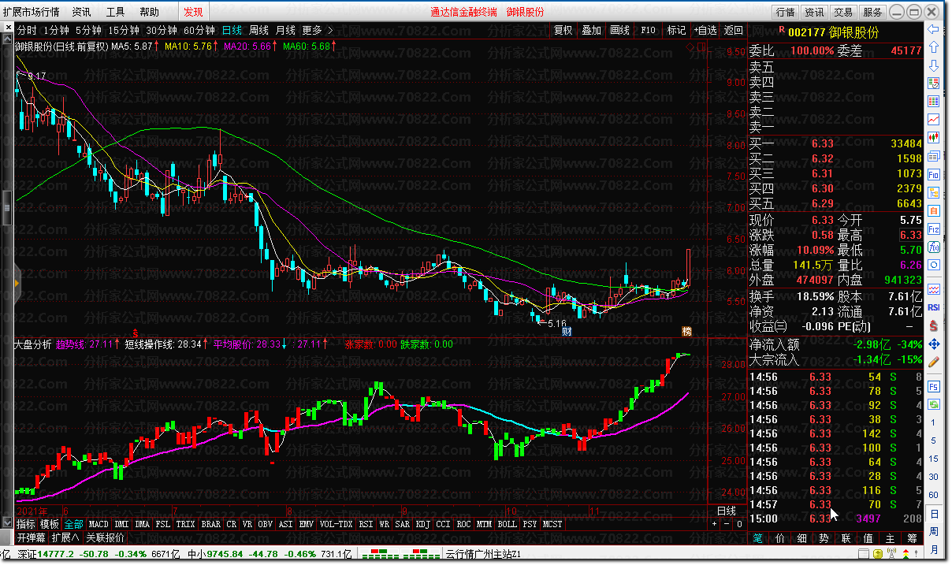Select the MACD indicator tab

[x=99, y=524]
